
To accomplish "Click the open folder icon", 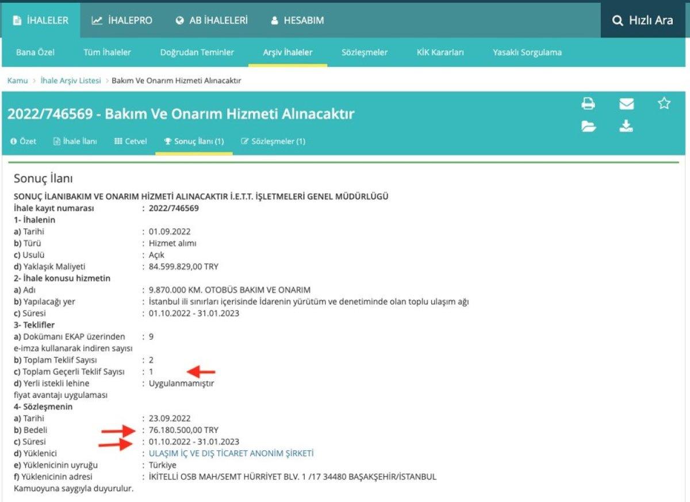I will 588,127.
